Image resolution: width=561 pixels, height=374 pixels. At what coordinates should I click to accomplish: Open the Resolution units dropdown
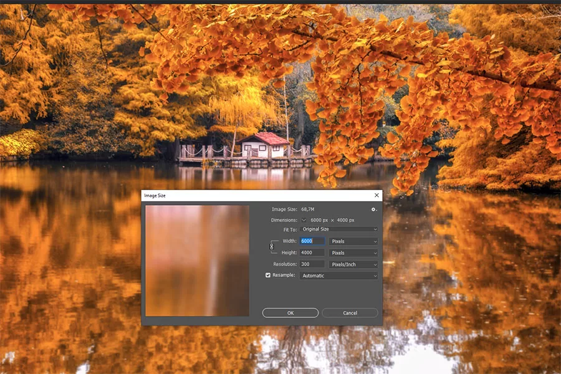tap(353, 264)
